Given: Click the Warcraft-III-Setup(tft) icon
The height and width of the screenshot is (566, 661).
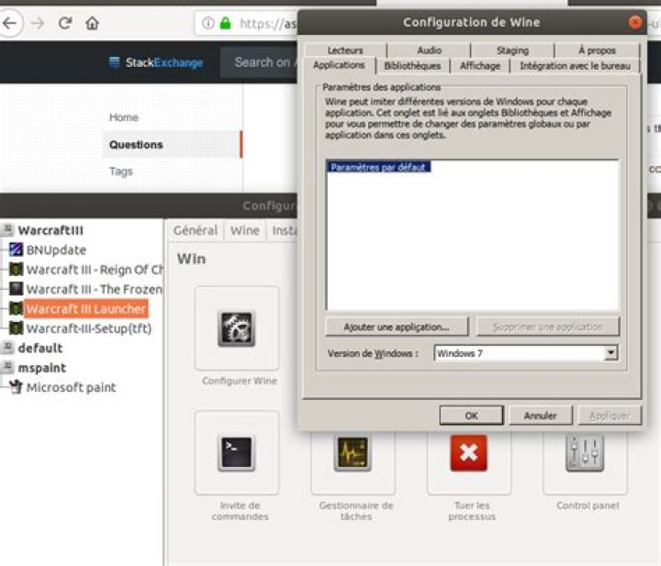Looking at the screenshot, I should point(16,328).
